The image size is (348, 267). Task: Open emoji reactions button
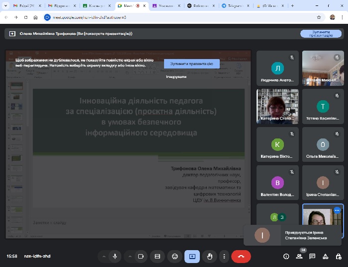click(x=174, y=256)
